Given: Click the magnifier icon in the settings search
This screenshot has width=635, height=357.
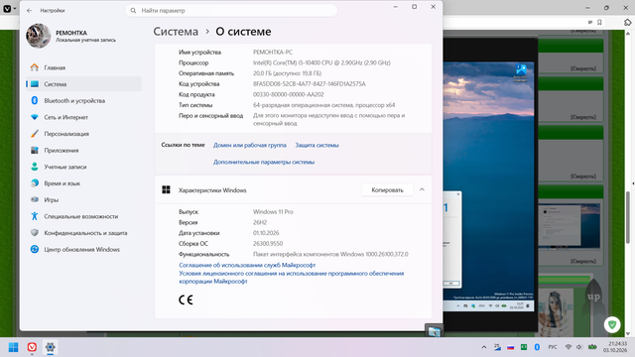Looking at the screenshot, I should [x=133, y=11].
